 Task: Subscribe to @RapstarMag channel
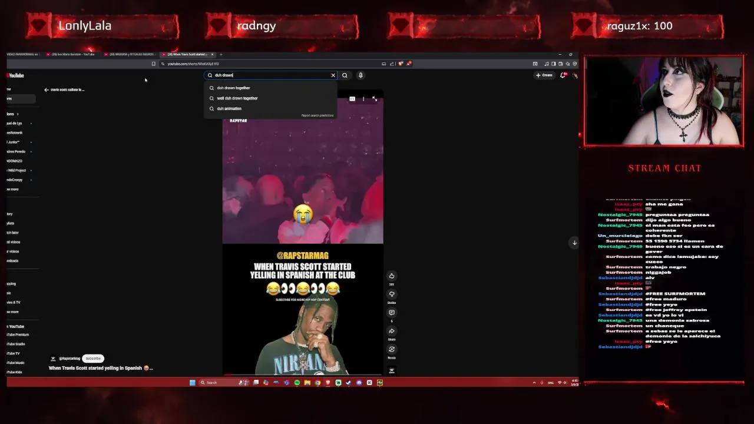[x=93, y=358]
